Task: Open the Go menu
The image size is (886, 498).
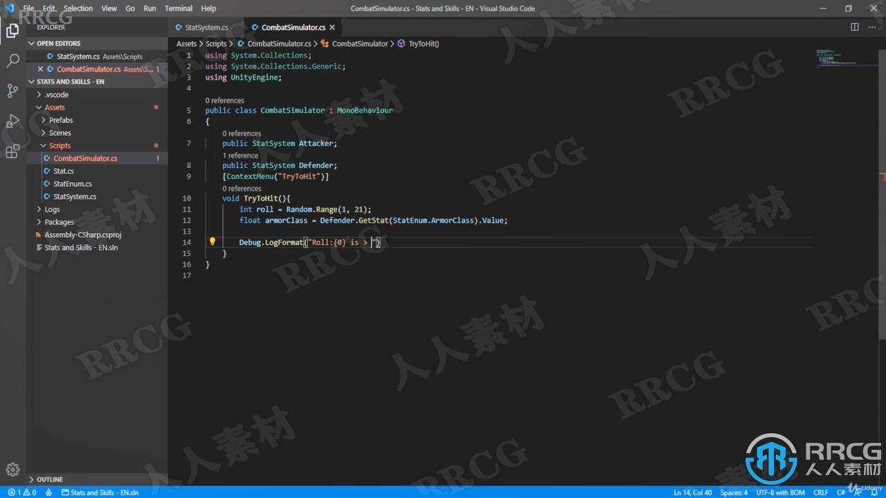Action: point(130,8)
